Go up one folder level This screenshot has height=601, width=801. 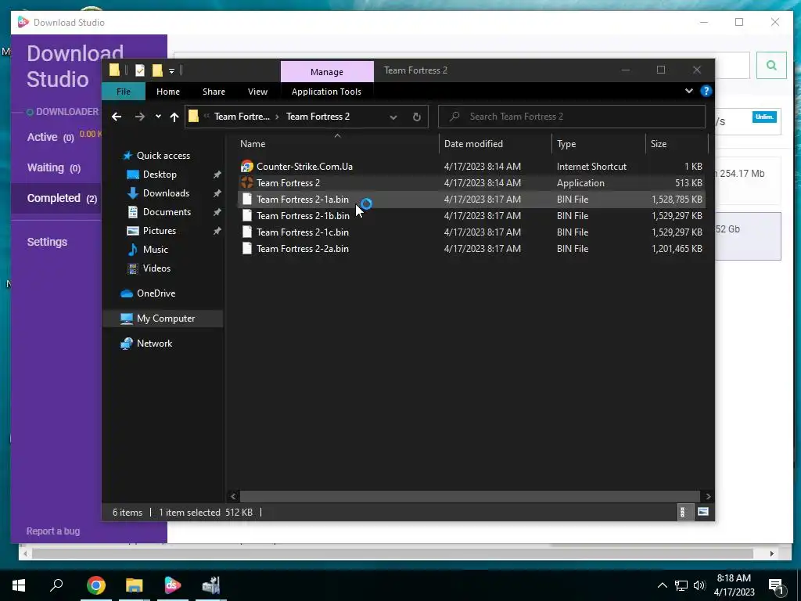coord(174,117)
